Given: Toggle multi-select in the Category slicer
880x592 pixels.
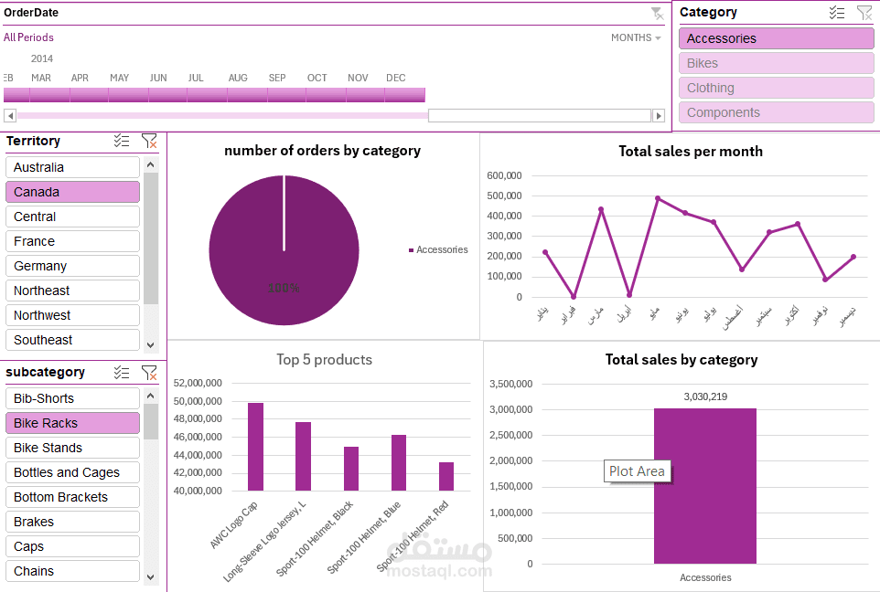Looking at the screenshot, I should click(837, 13).
